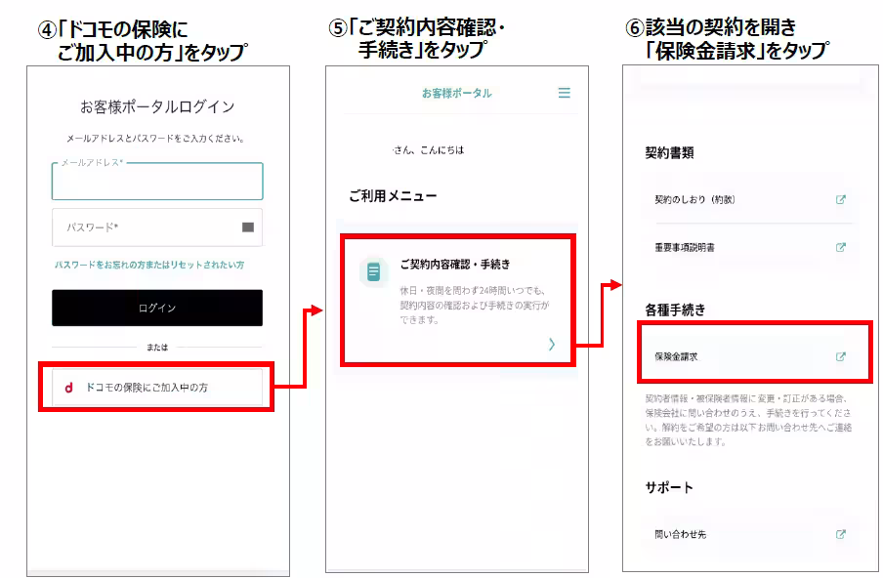Image resolution: width=883 pixels, height=578 pixels.
Task: Toggle the password mask icon in パスワード field
Action: (246, 227)
